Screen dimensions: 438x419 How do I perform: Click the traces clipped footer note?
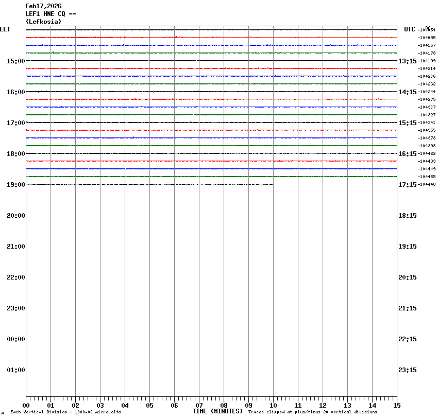(x=312, y=412)
